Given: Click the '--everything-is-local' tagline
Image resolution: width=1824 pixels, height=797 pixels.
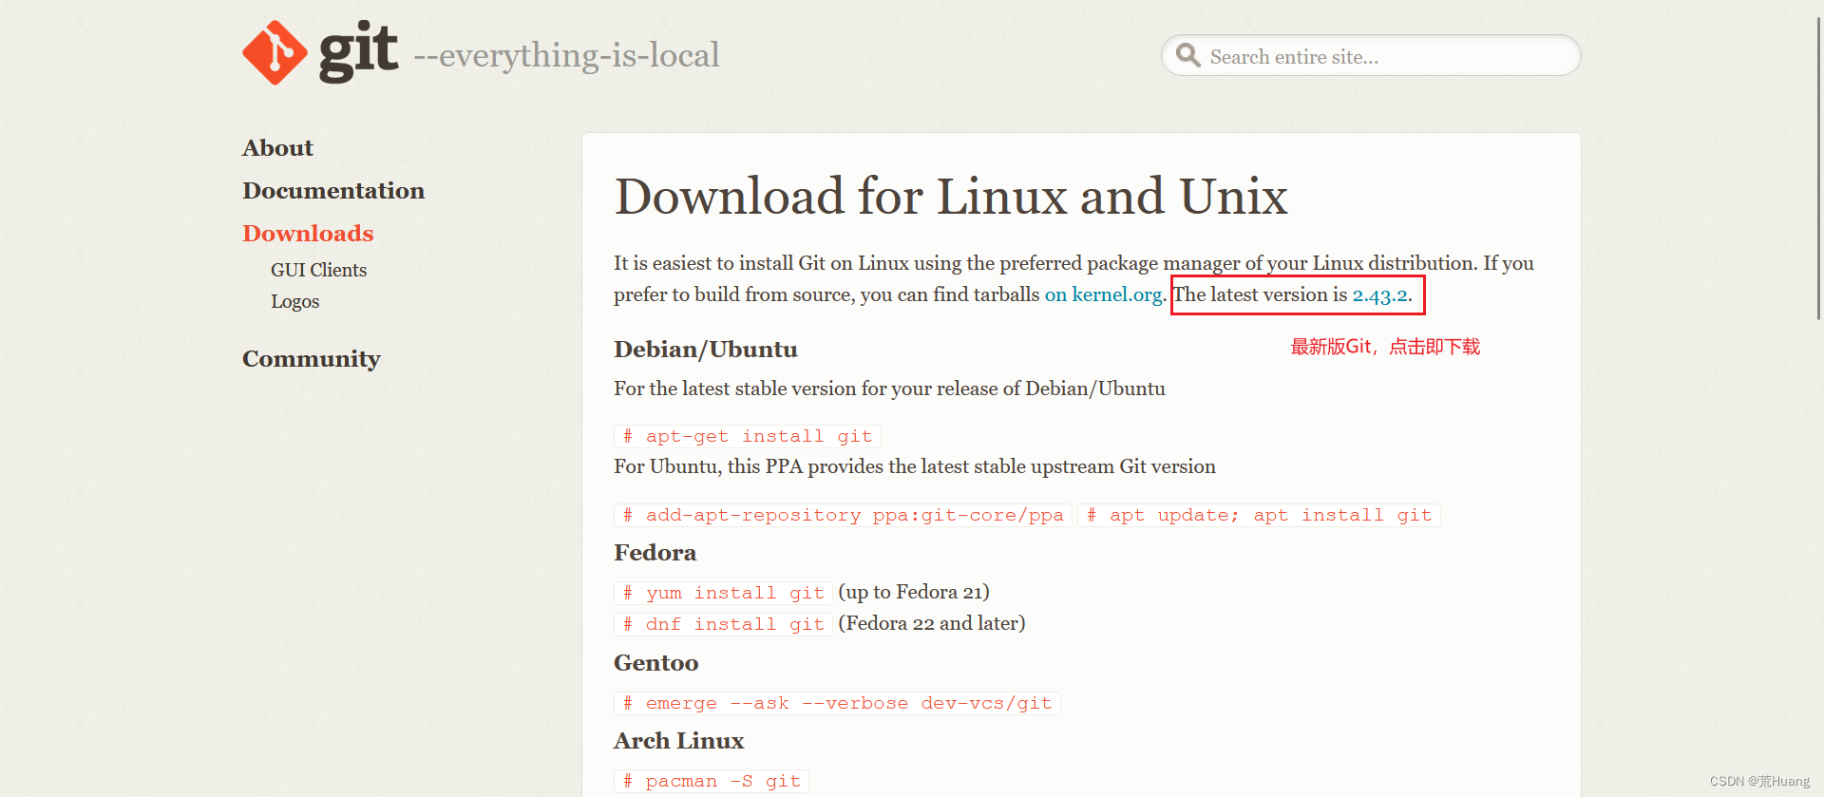Looking at the screenshot, I should 567,55.
